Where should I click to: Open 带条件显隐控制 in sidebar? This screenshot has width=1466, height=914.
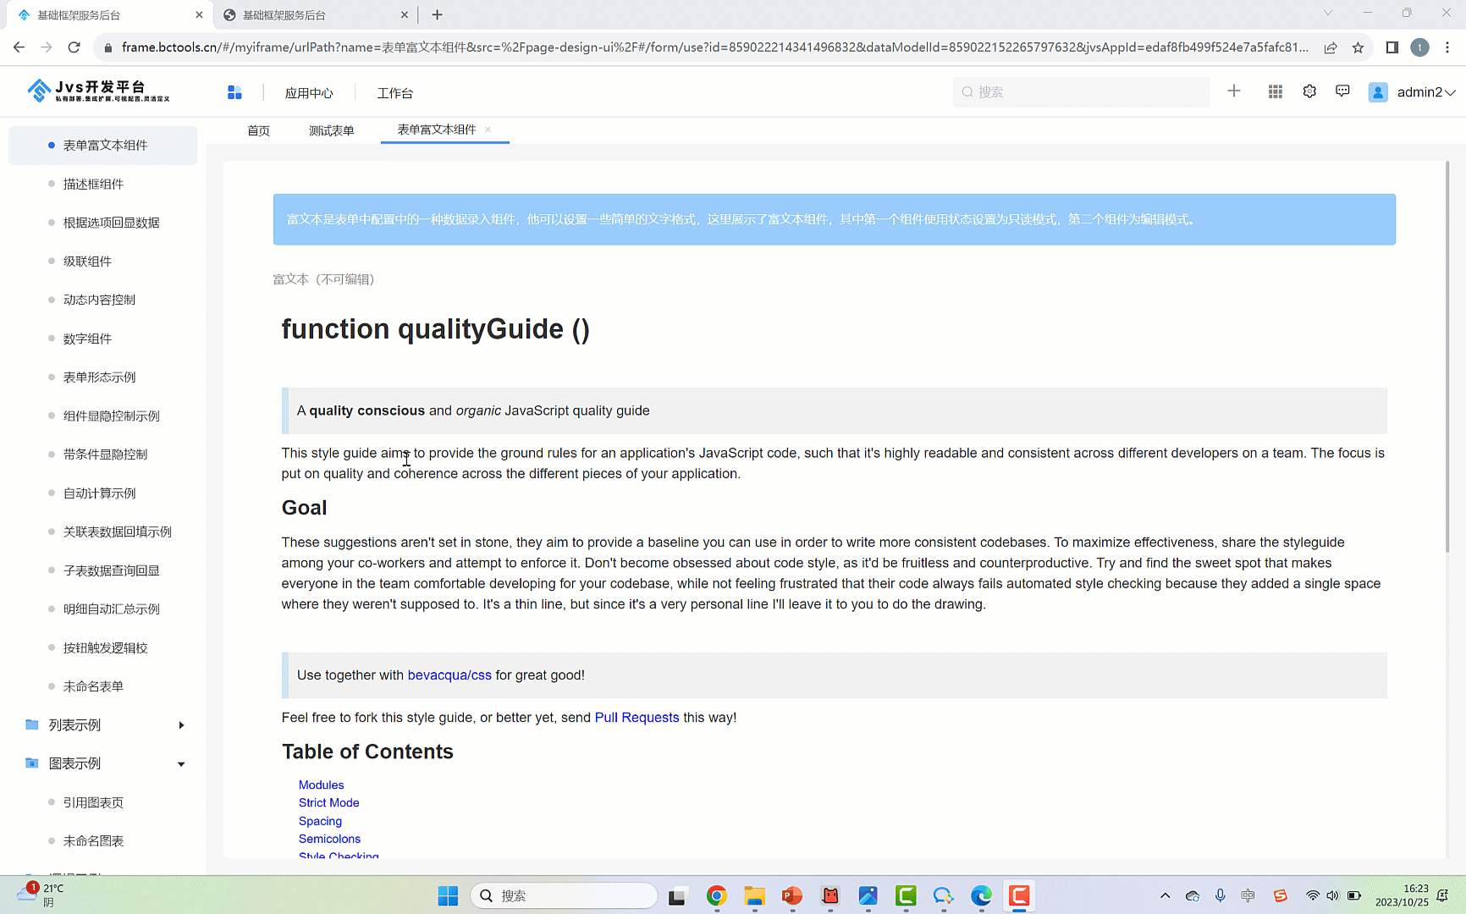105,454
